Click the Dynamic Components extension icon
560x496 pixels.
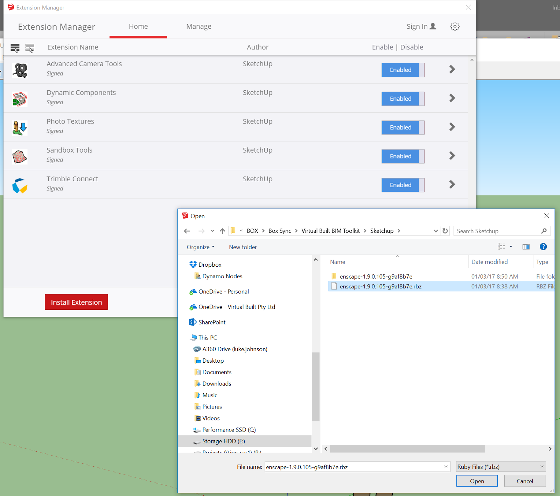coord(20,98)
